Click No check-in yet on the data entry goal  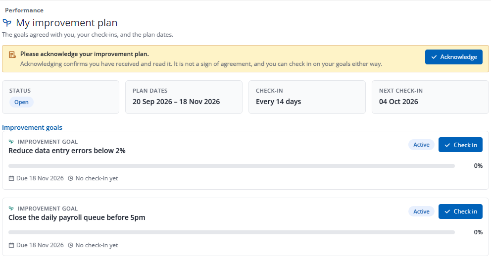(97, 178)
